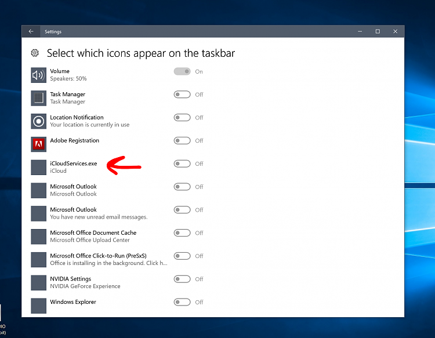Click the icon of the first Microsoft Outlook row
The height and width of the screenshot is (338, 435).
click(x=38, y=191)
